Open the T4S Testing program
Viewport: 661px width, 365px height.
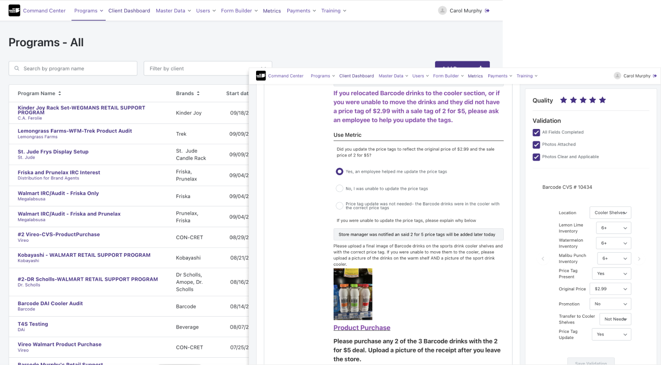[33, 324]
